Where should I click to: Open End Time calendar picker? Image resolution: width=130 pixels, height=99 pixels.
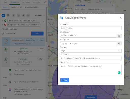119,43
